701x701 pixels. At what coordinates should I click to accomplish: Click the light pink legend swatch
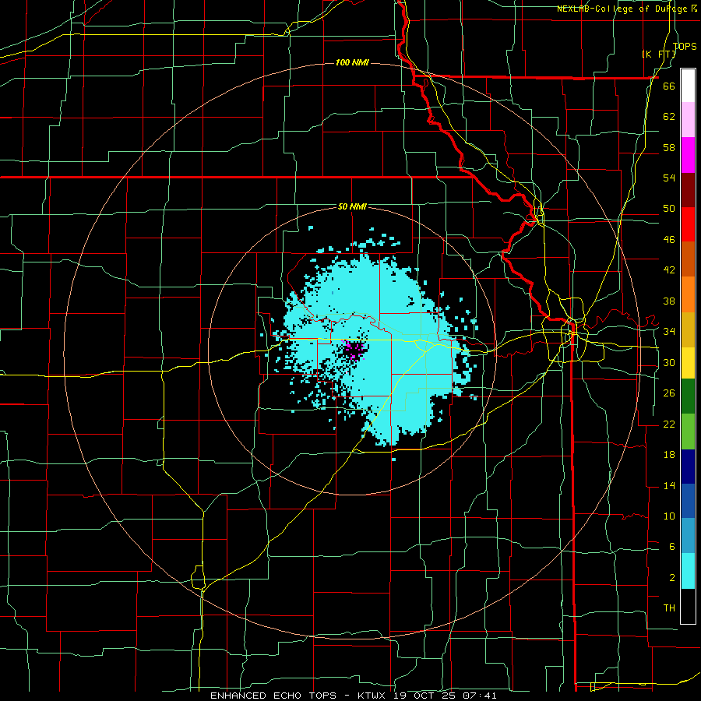(688, 120)
